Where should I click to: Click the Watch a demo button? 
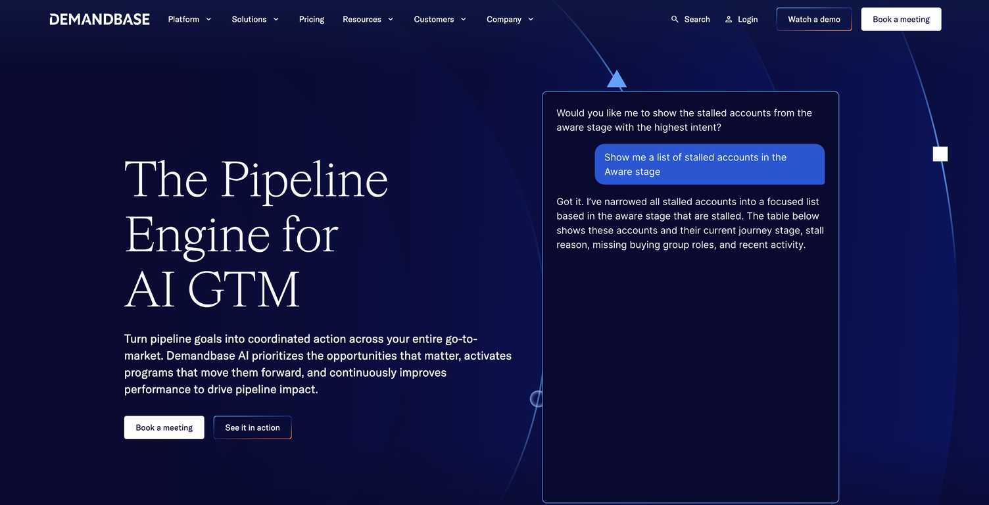[814, 19]
